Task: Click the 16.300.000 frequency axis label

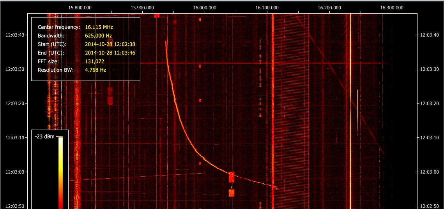Action: point(392,8)
